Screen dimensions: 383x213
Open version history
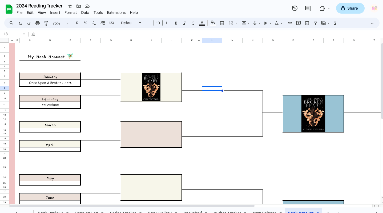tap(295, 8)
